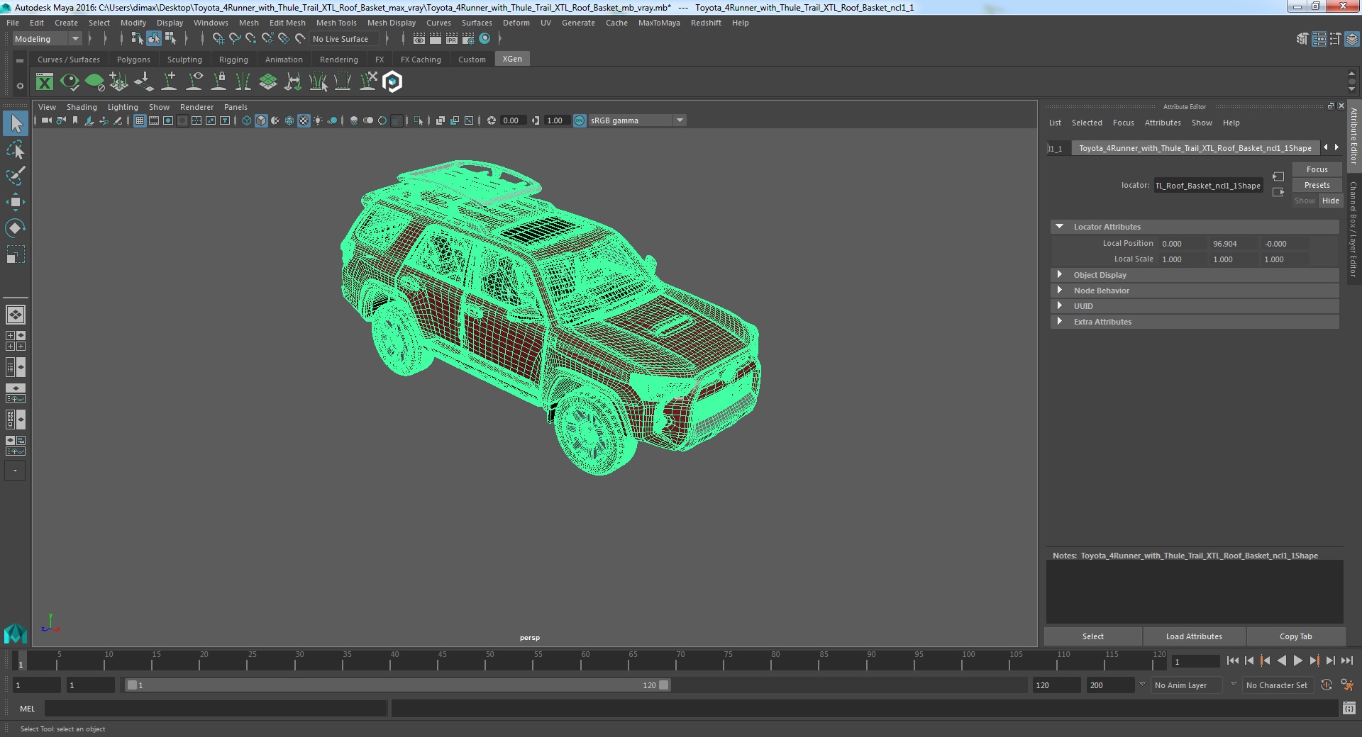Click the auto keyframe toggle icon

point(1326,685)
